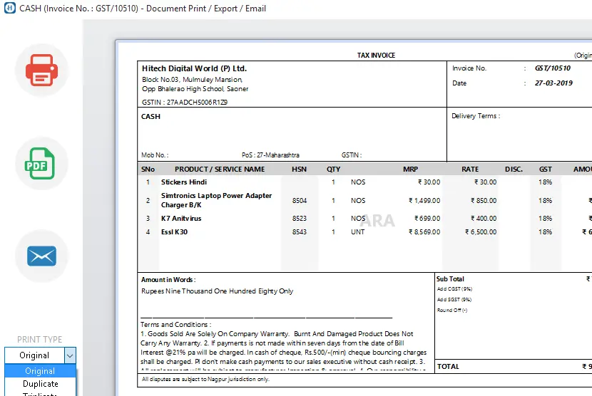This screenshot has width=592, height=396.
Task: Click the Stickers Hindi product row
Action: (x=184, y=182)
